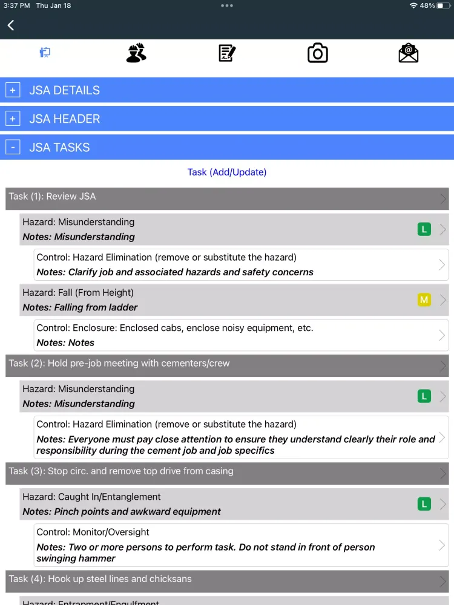Open Hazard: Caught In/Entanglement row

(x=234, y=504)
